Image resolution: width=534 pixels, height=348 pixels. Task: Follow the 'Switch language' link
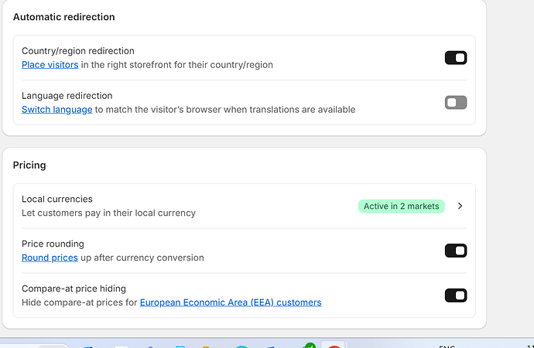coord(56,110)
